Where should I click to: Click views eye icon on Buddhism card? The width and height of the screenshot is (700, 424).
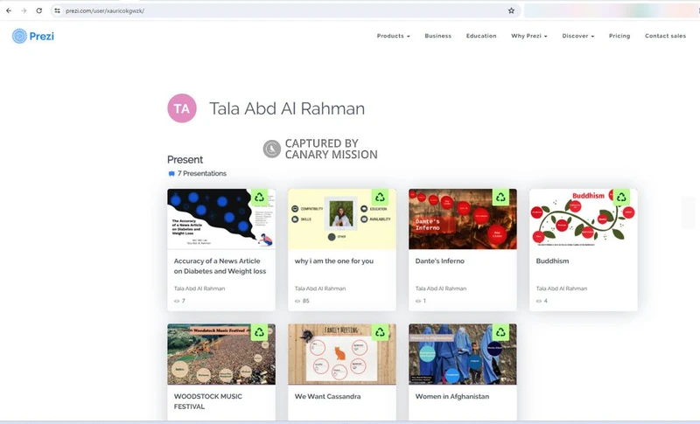click(539, 301)
